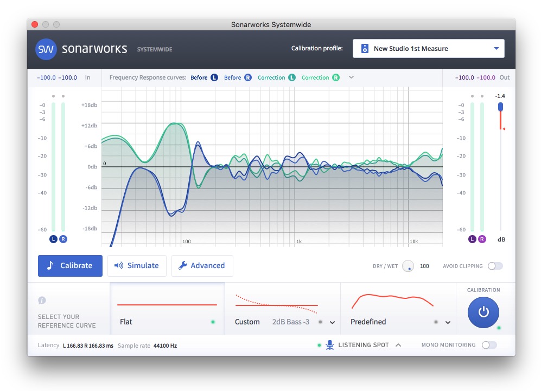The image size is (541, 391).
Task: Close the Sonarworks window with red button
Action: (x=35, y=24)
